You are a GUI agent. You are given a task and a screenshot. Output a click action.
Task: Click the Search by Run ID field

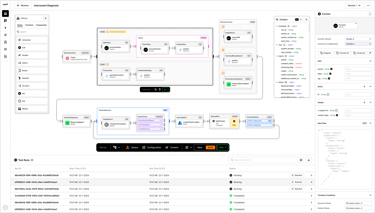tap(261, 160)
